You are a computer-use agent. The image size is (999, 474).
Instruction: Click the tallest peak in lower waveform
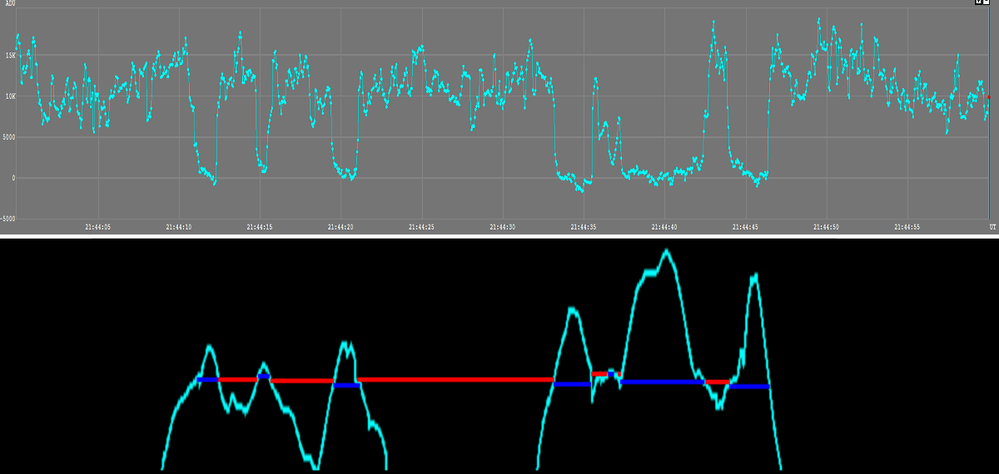pos(666,251)
